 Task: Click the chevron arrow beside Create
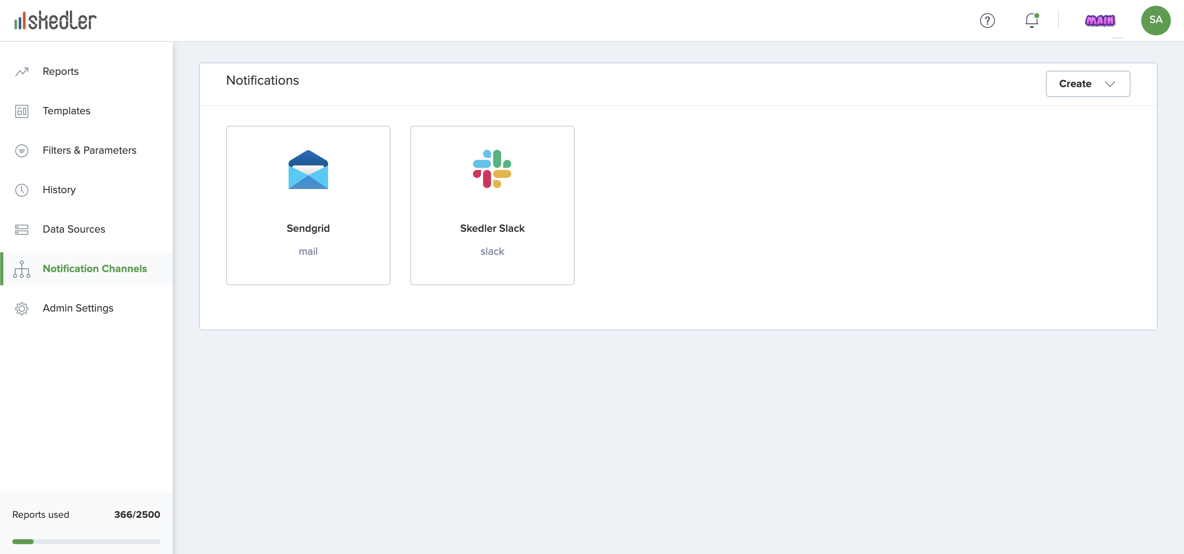click(1110, 84)
